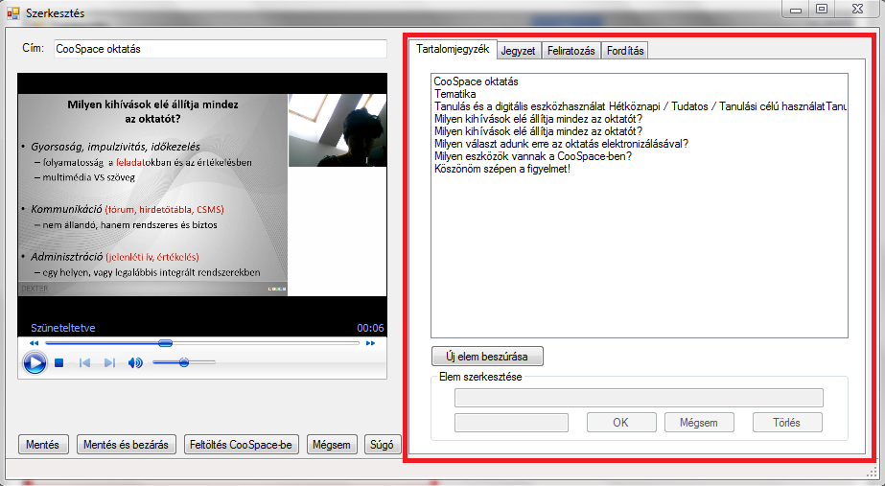Click the Mentés button
Image resolution: width=885 pixels, height=486 pixels.
pyautogui.click(x=43, y=445)
